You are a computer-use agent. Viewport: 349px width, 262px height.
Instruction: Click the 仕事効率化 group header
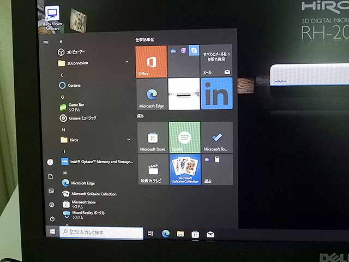[145, 40]
